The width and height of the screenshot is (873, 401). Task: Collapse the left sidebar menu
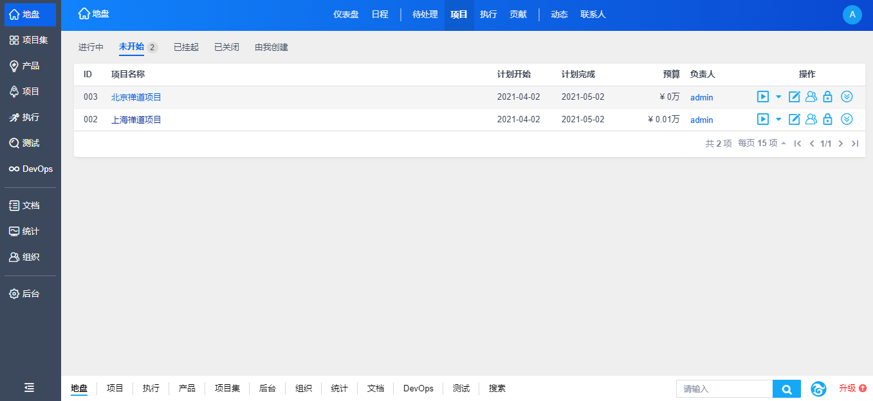(30, 387)
